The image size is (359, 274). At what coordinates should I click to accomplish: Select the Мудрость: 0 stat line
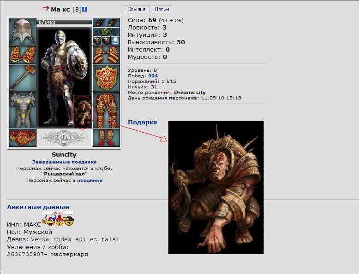147,57
